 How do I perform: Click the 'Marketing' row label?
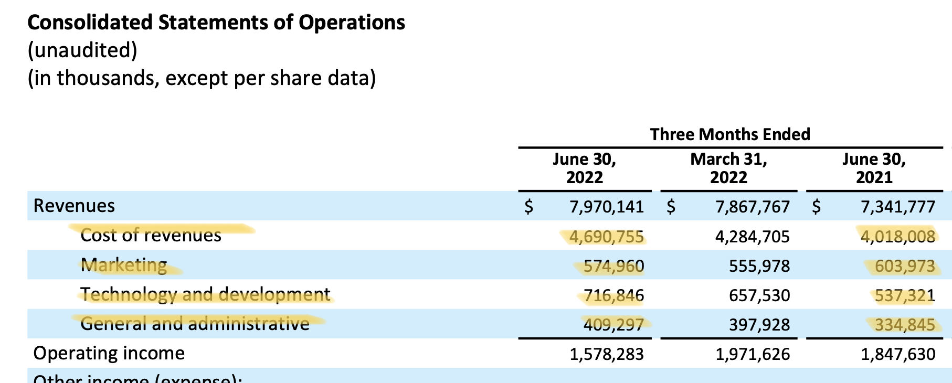point(124,265)
